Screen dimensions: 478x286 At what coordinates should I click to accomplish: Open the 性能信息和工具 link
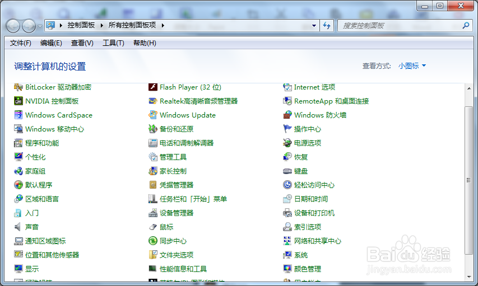183,269
